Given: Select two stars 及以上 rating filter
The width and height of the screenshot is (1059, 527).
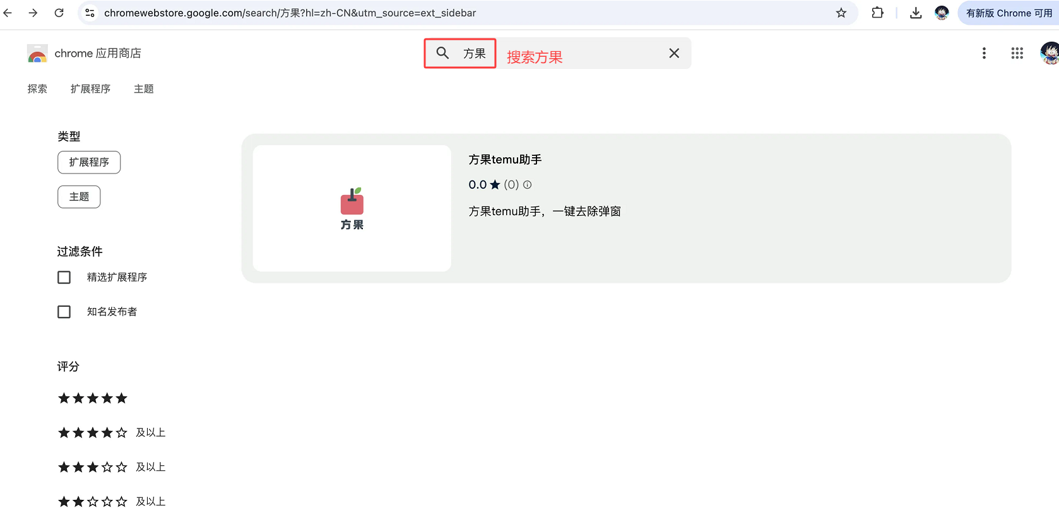Looking at the screenshot, I should click(112, 502).
